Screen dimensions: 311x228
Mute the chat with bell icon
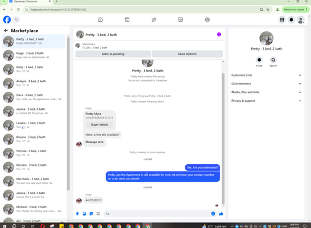(x=259, y=60)
